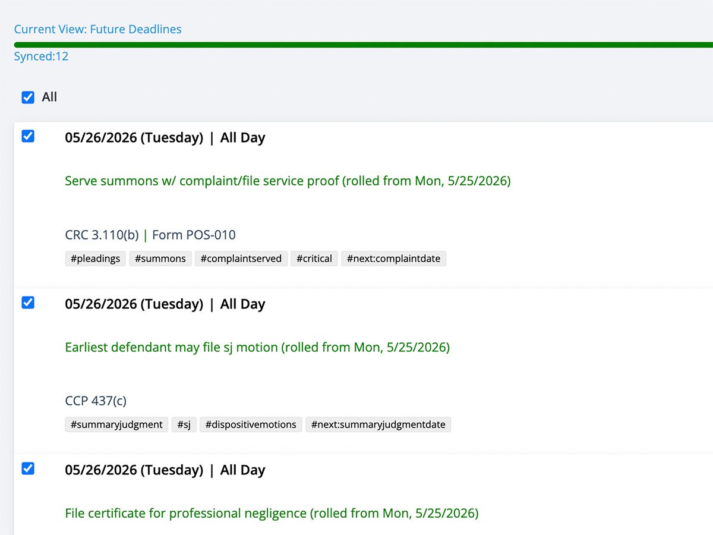Uncheck the Serve summons deadline checkbox
Image resolution: width=713 pixels, height=535 pixels.
[28, 137]
